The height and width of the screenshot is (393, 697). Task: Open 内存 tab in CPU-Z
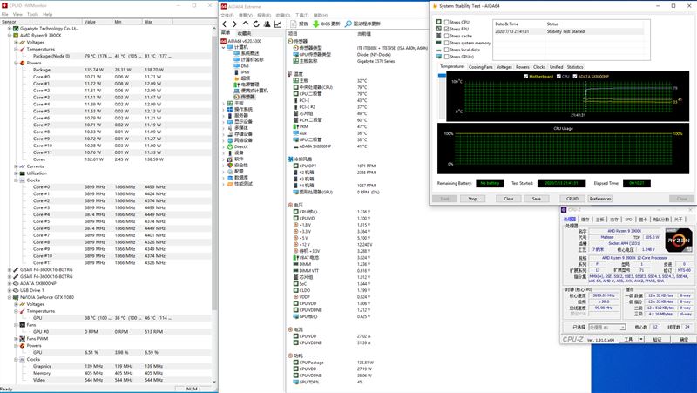(614, 220)
